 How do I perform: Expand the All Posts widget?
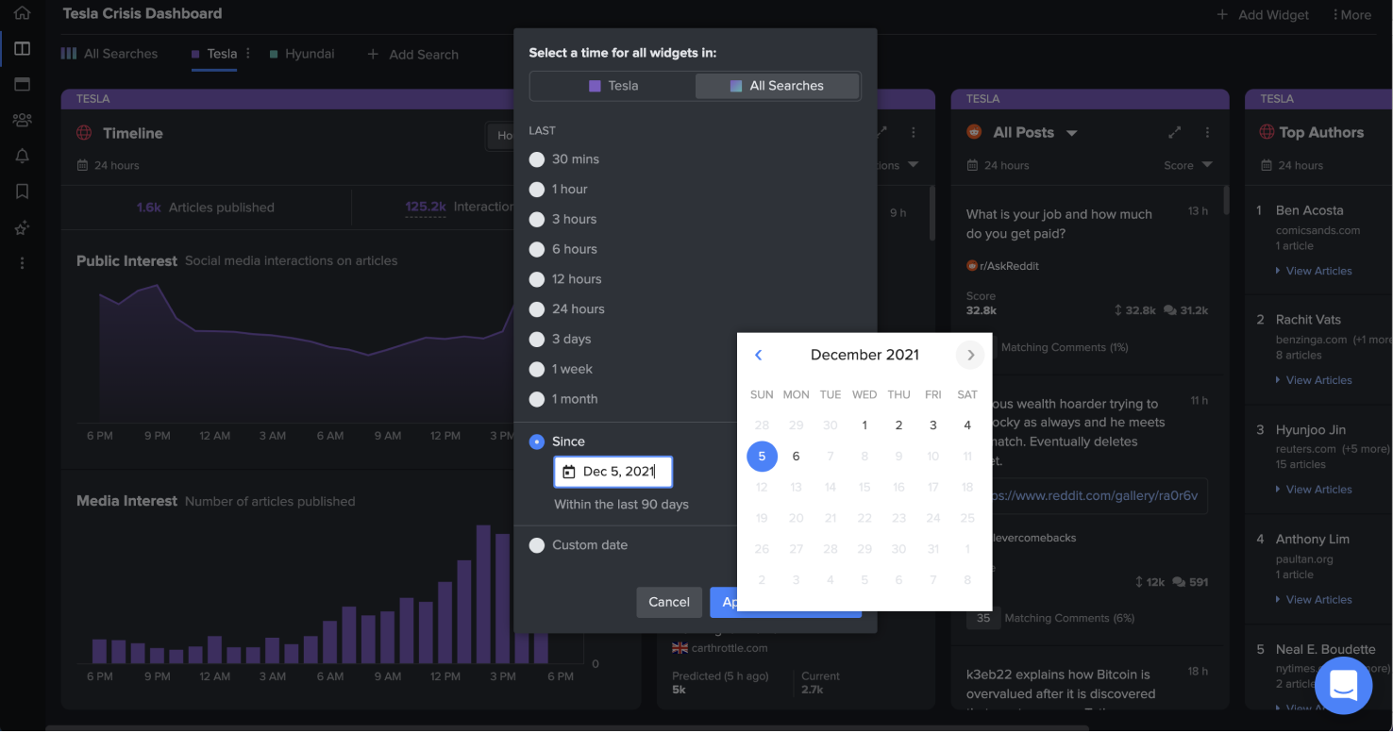coord(1174,133)
